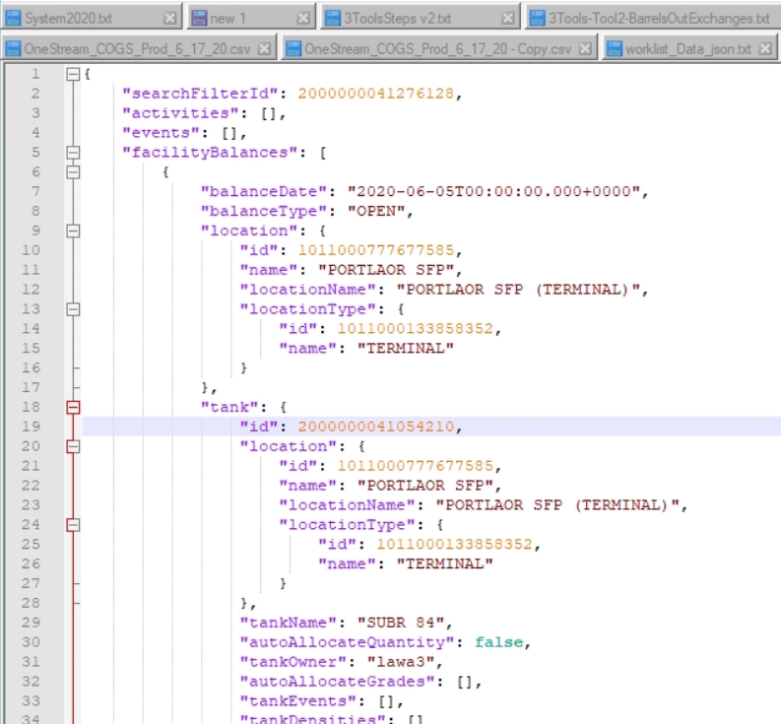Click the disk icon on OneStream_COGS_Prod_6_17_20.csv tab
Image resolution: width=781 pixels, height=724 pixels.
coord(13,49)
